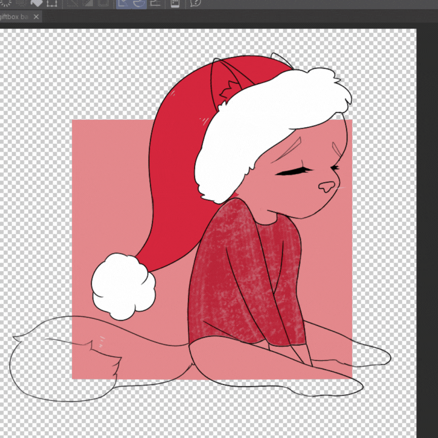Click the Invert Selected Area icon
The height and width of the screenshot is (438, 438).
coord(88,3)
